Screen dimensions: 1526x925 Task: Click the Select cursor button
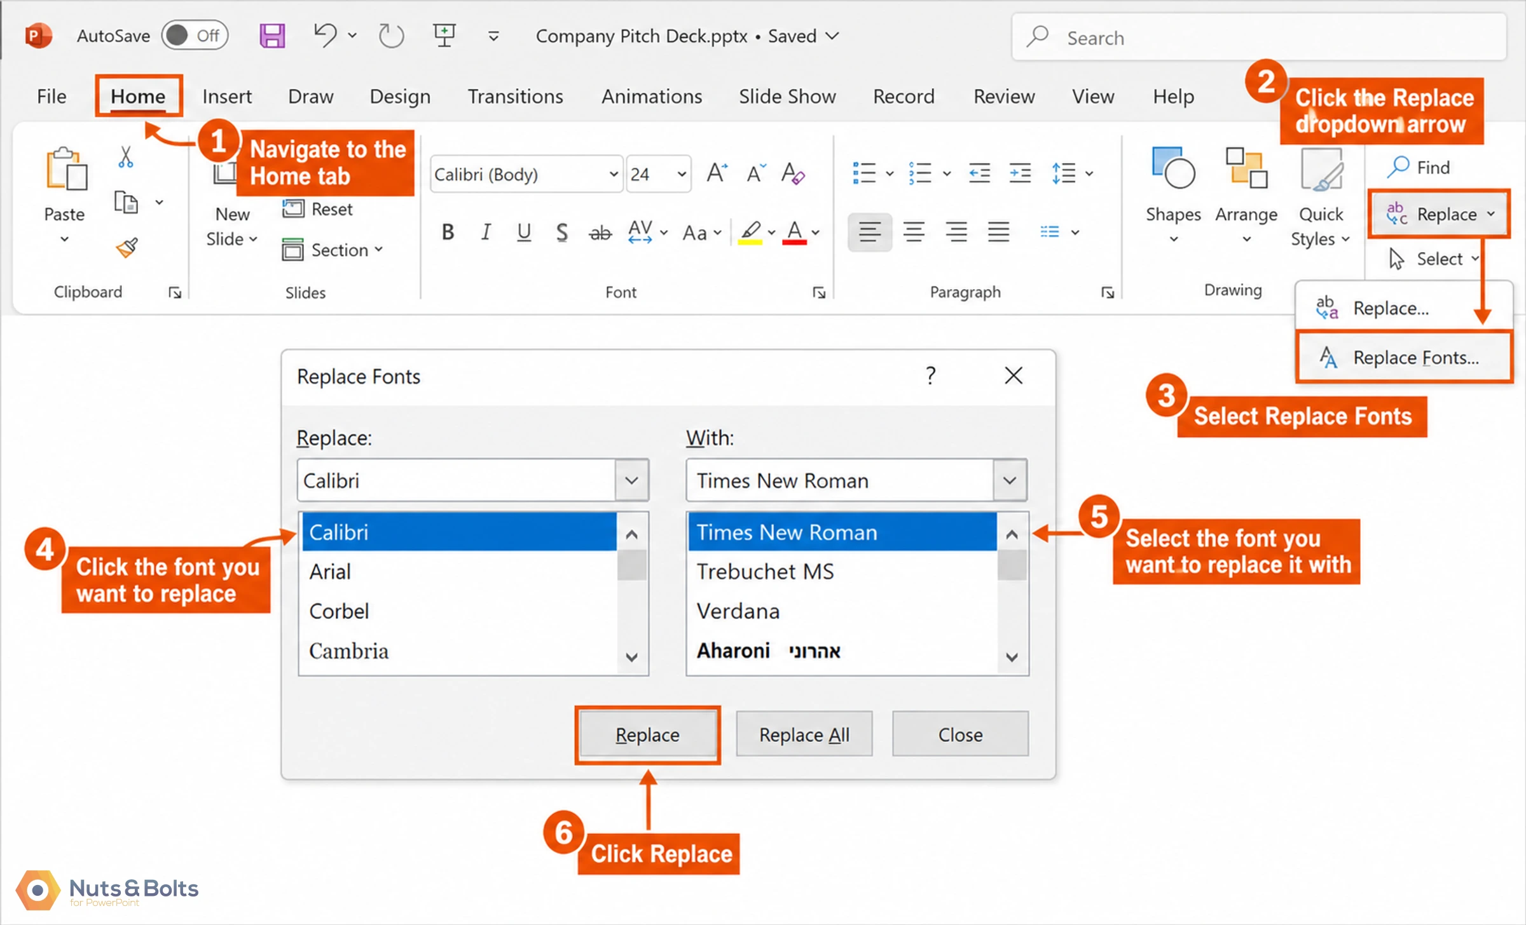click(x=1433, y=259)
